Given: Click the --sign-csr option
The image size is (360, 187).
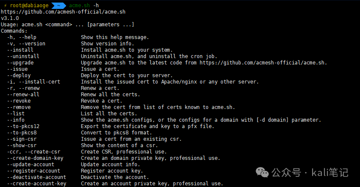Looking at the screenshot, I should (x=22, y=139).
